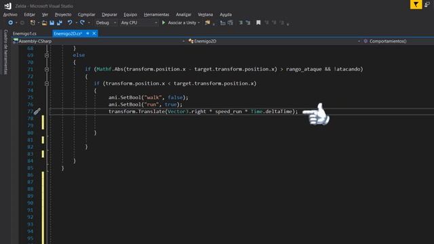Click rango_ataque on line 71
Screen dimensions: 434x244
tap(304, 69)
